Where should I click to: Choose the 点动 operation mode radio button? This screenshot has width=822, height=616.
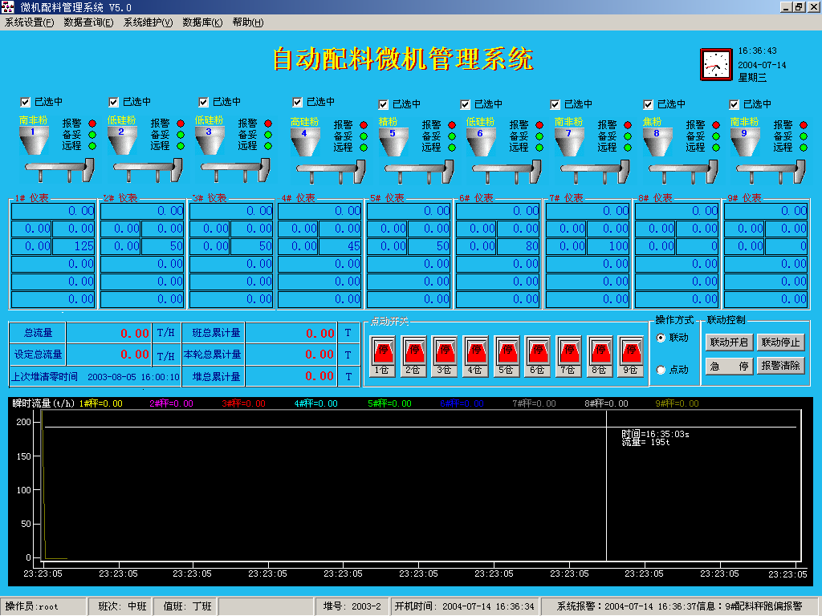661,370
